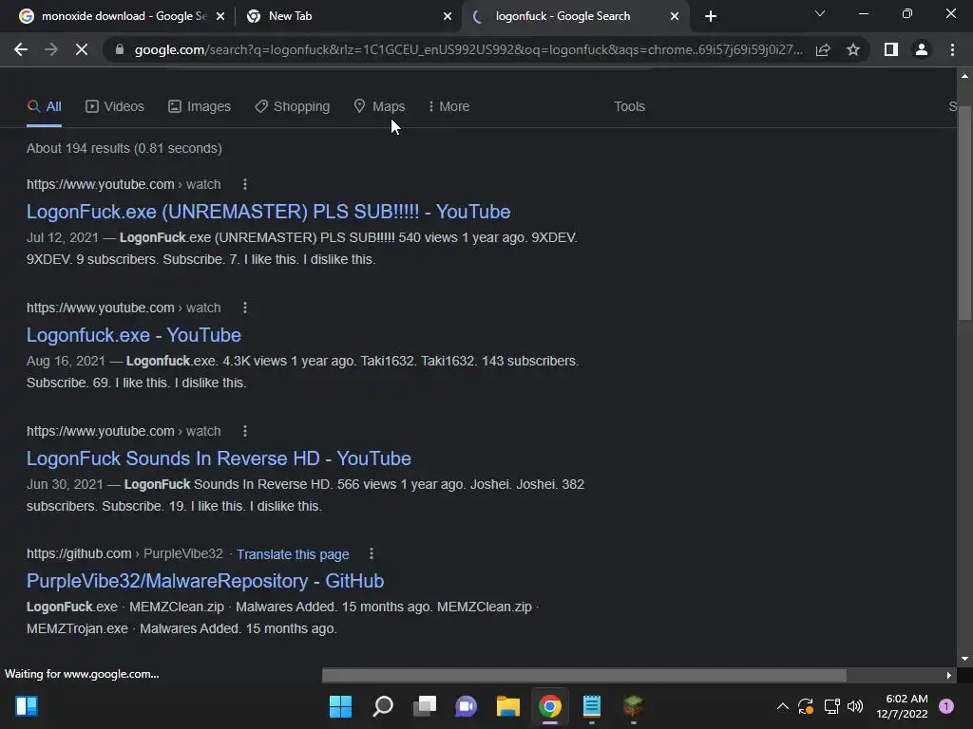Open options for Logonfuck.exe - YouTube result
This screenshot has height=729, width=973.
tap(245, 308)
